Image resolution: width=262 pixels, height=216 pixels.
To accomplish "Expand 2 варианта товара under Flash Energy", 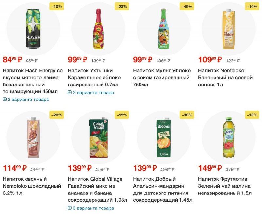I will point(26,100).
